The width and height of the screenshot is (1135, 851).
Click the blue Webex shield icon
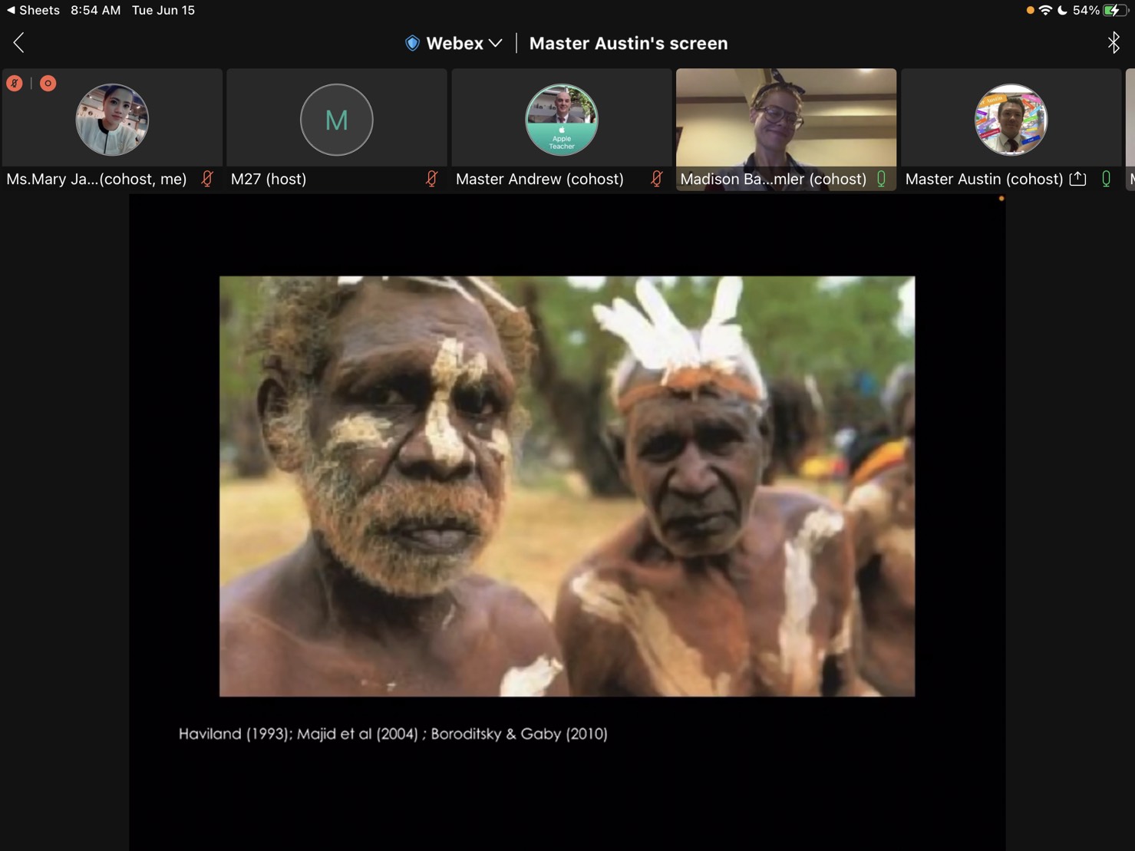tap(412, 43)
